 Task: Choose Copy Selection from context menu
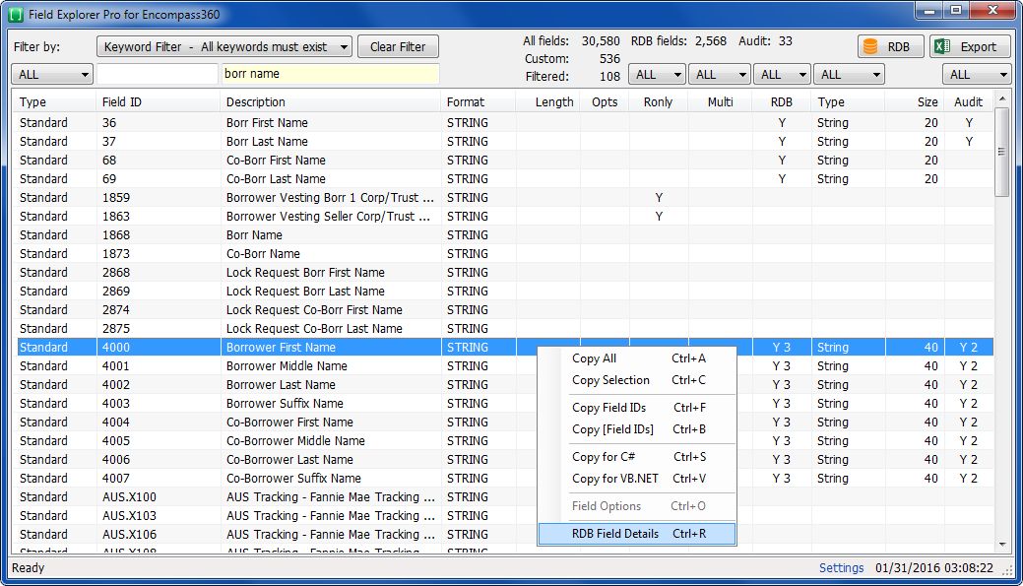coord(637,380)
